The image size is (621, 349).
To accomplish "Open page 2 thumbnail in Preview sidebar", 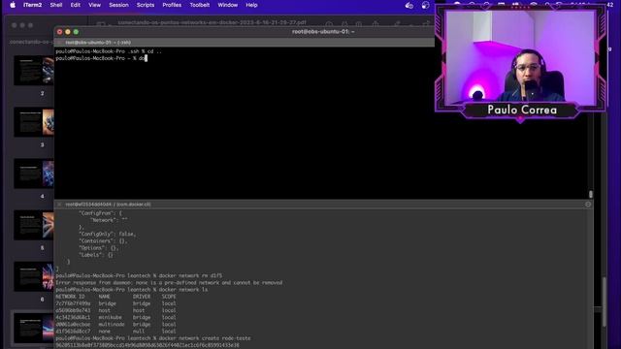I will coord(34,71).
